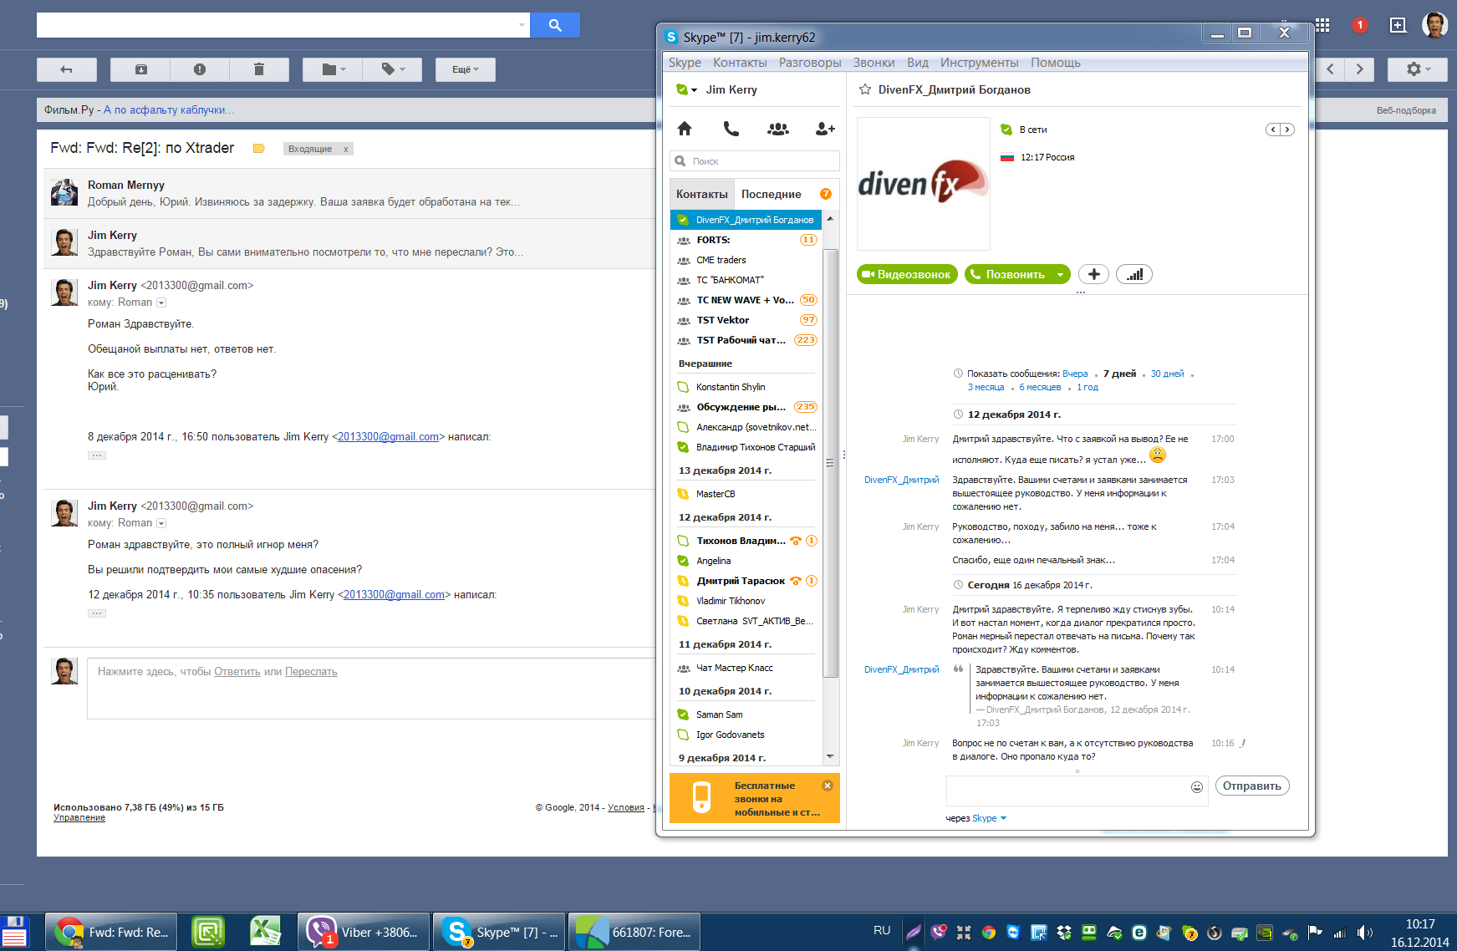Open Gmail search options dropdown arrow
The image size is (1457, 951).
[522, 25]
